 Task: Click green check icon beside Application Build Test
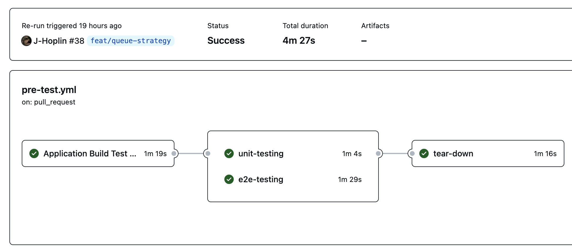pos(34,153)
